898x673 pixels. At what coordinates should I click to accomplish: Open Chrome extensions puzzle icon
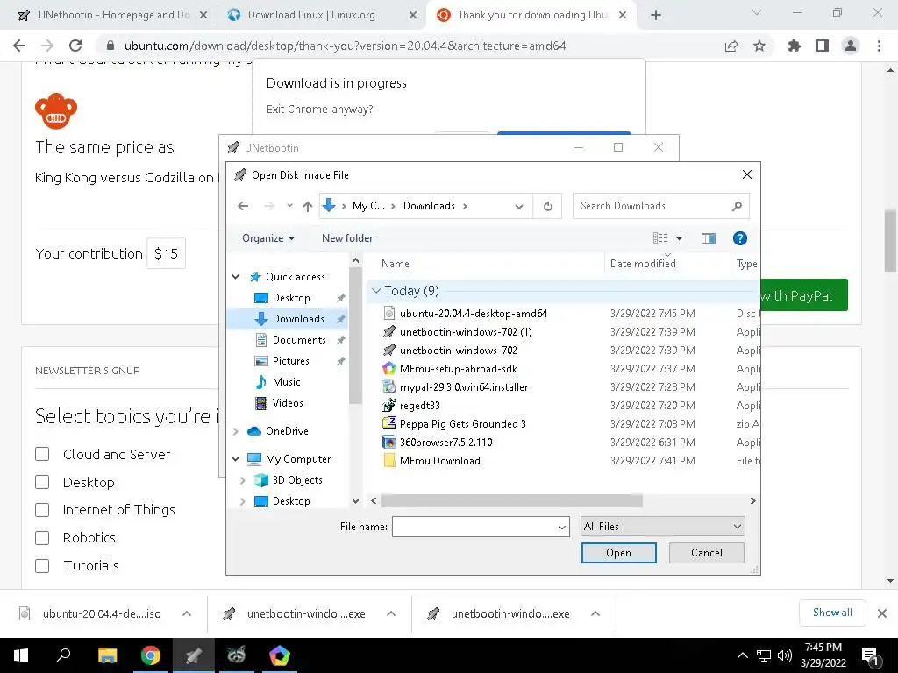795,46
